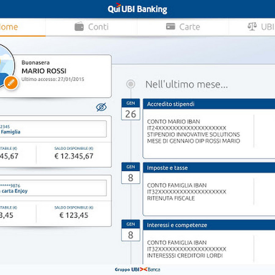This screenshot has height=275, width=275.
Task: Select the carta Enjoy account box
Action: (x=53, y=188)
